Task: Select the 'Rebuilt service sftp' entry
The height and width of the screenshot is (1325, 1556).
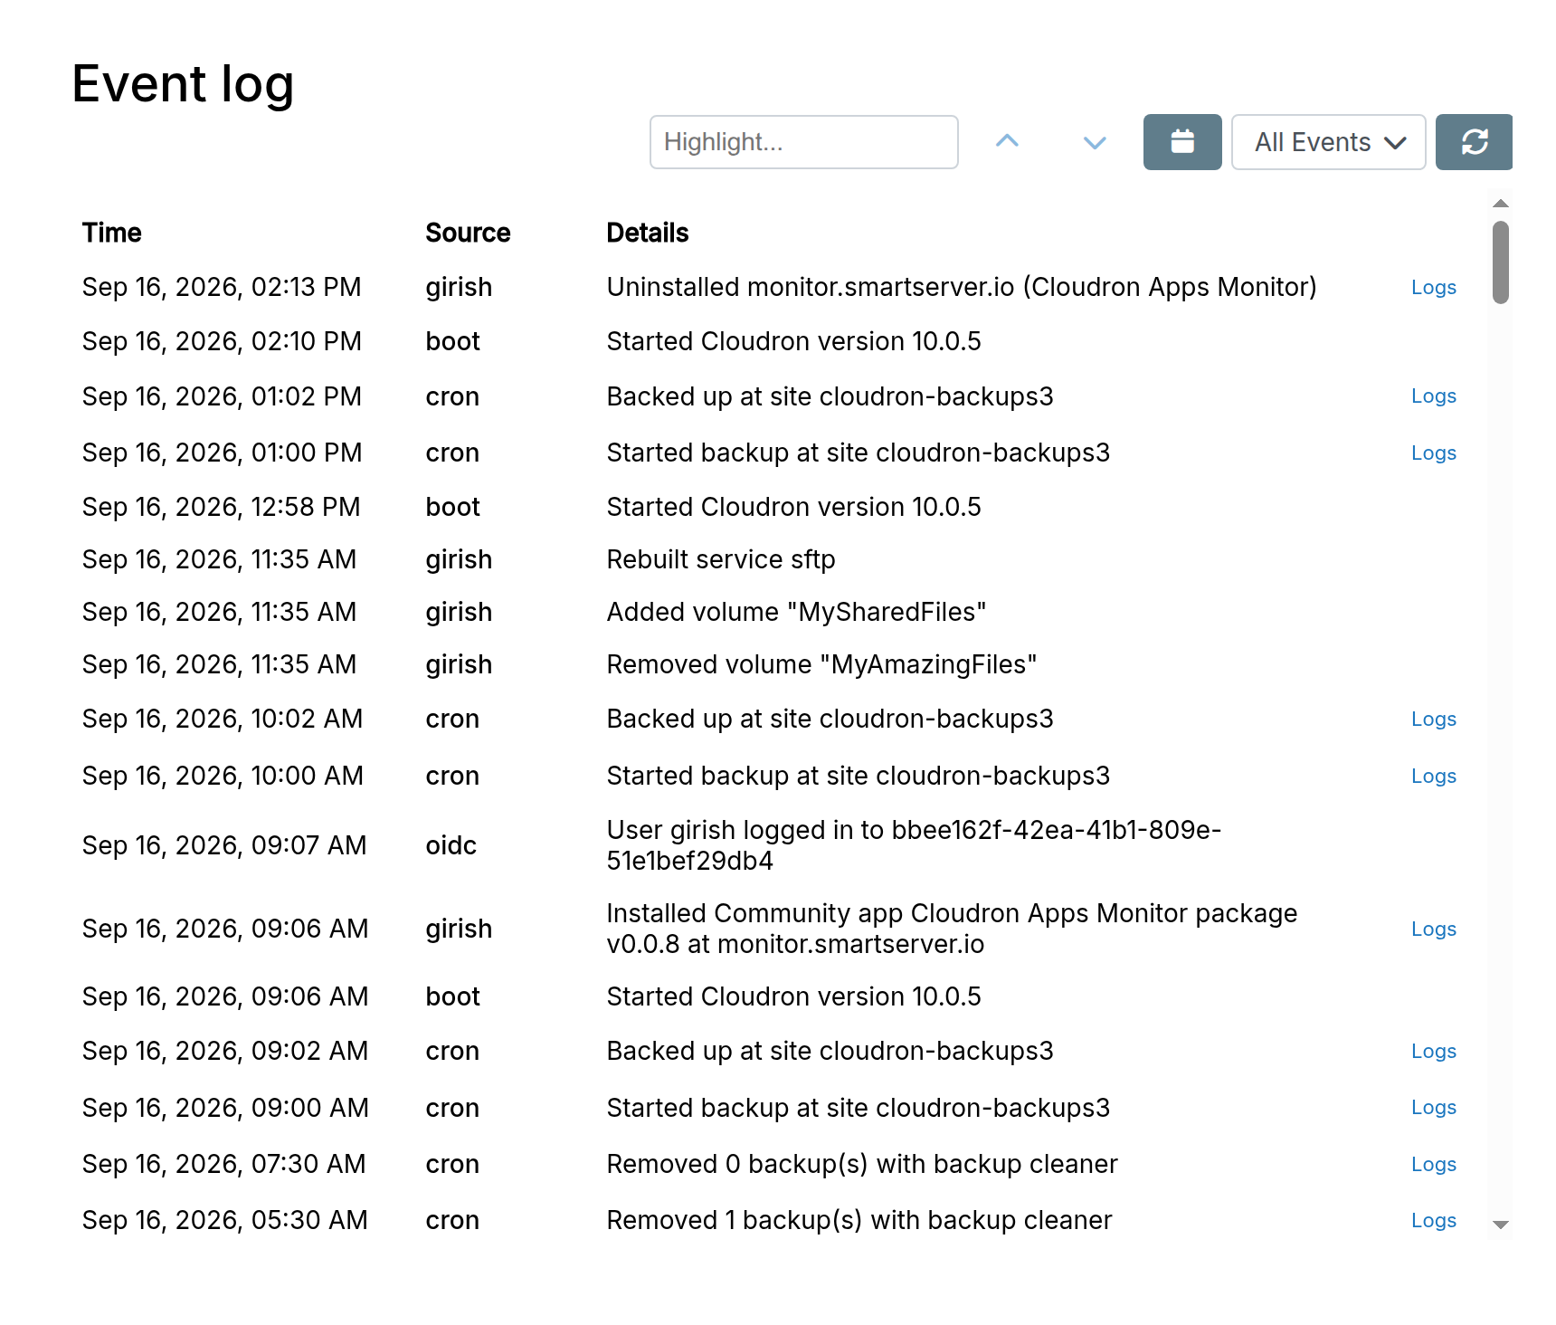Action: point(720,559)
